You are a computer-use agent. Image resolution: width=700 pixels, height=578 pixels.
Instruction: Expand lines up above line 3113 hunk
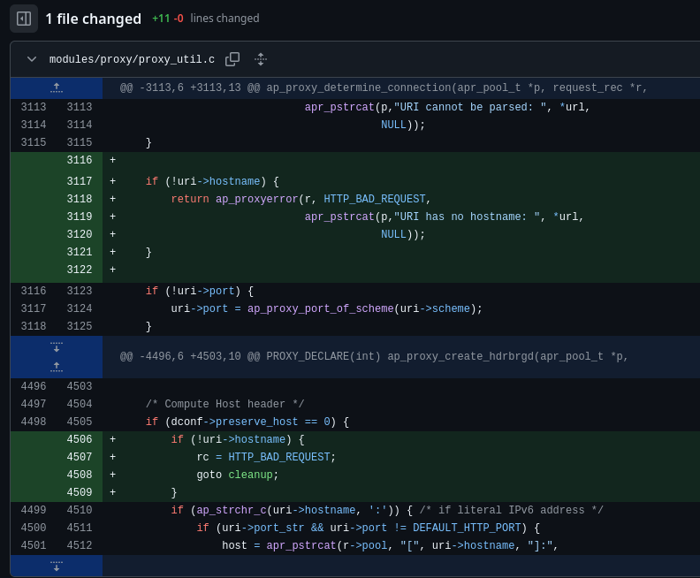(x=57, y=87)
